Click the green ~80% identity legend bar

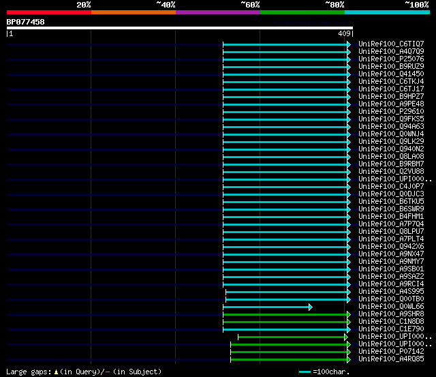point(302,12)
